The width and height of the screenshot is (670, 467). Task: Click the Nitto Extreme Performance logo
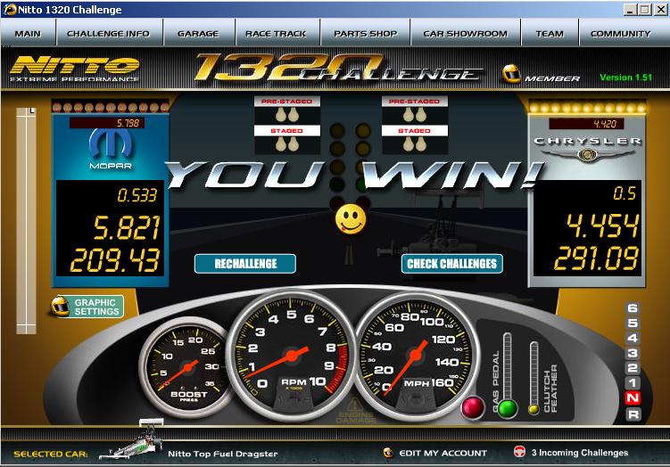75,69
